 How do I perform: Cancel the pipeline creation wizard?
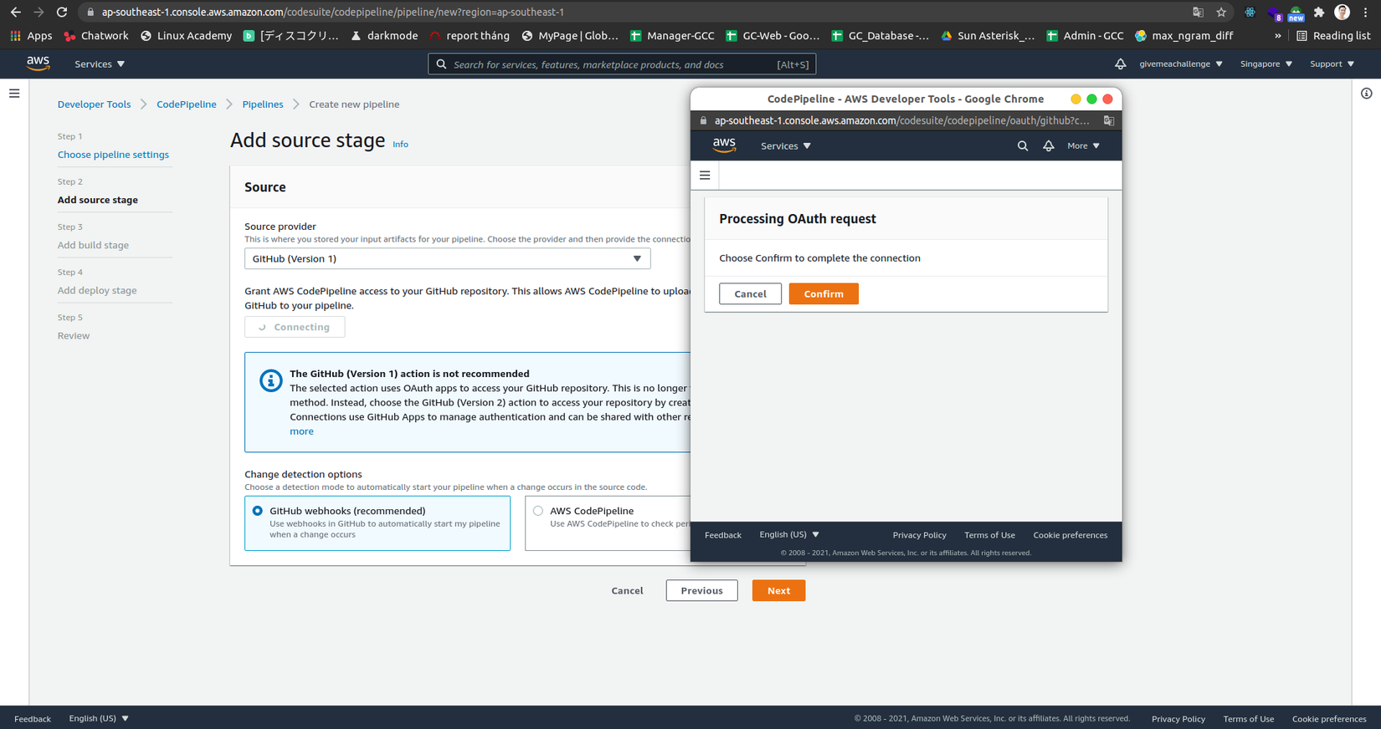tap(627, 590)
